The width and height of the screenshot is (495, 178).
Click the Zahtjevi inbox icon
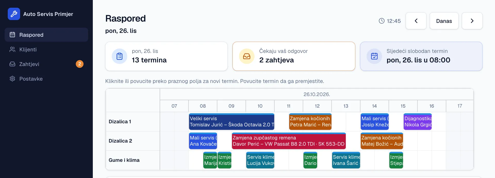[12, 64]
